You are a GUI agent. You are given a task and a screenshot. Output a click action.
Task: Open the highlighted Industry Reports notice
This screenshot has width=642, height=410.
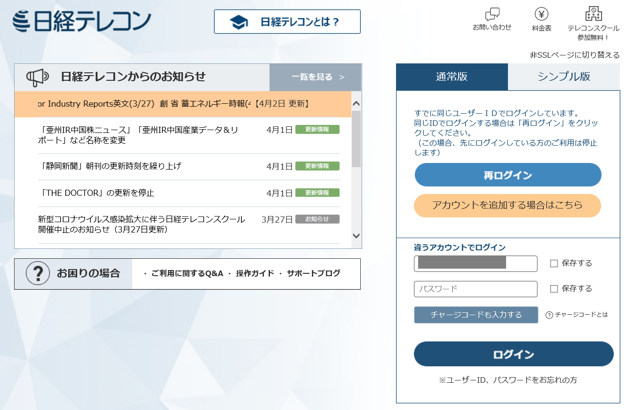click(183, 104)
